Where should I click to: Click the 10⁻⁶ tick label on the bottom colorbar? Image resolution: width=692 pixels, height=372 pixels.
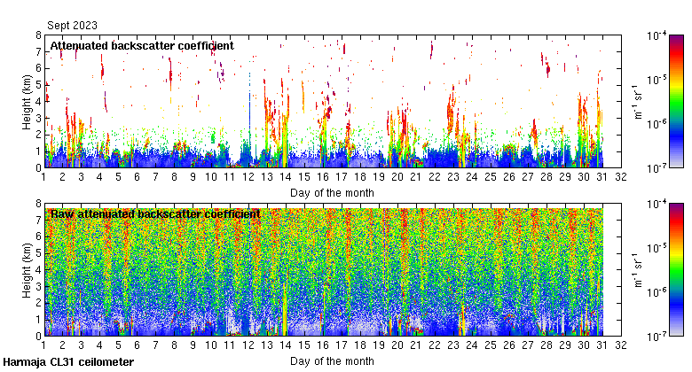coord(657,292)
